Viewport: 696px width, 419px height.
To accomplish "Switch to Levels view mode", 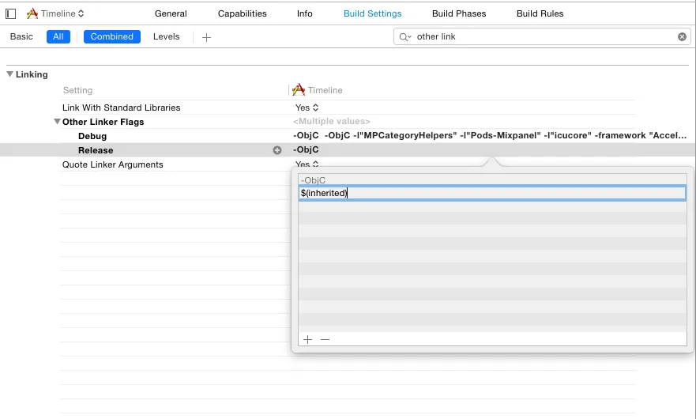I will (167, 36).
